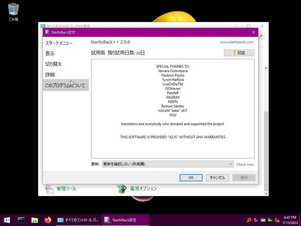Viewport: 301px width, 226px height.
Task: Open 管理ツール in the Control Panel window
Action: pos(66,189)
